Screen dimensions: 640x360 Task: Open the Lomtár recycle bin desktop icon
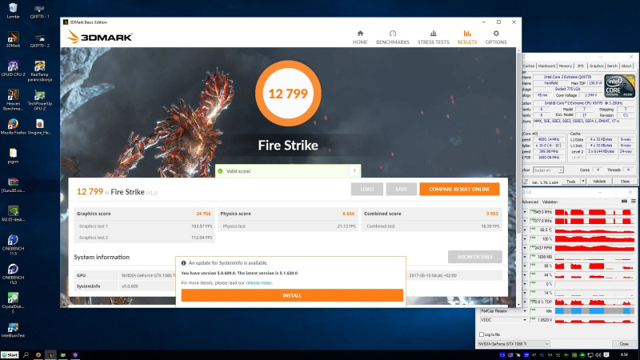[x=13, y=11]
